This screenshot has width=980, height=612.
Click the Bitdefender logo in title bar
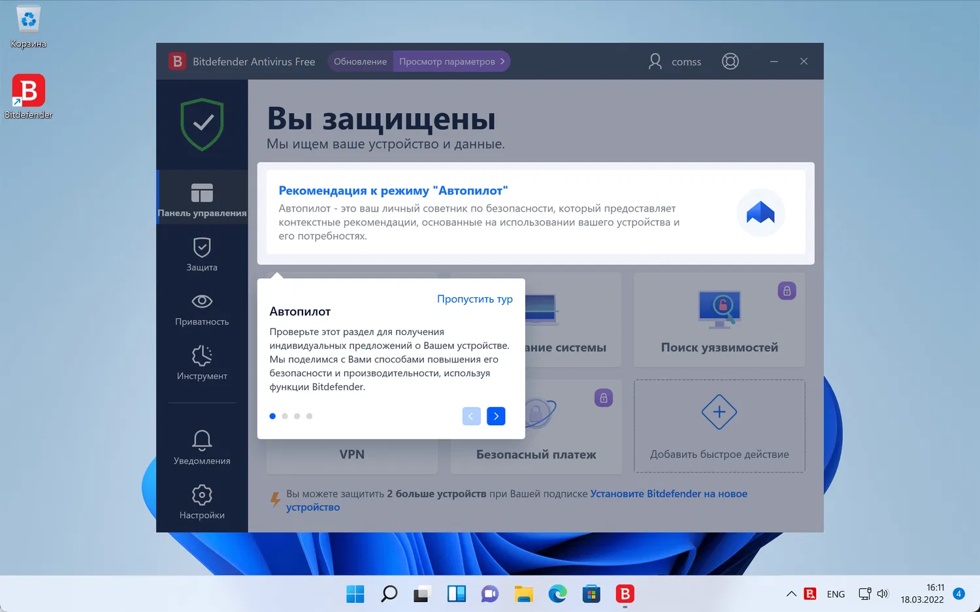[177, 61]
